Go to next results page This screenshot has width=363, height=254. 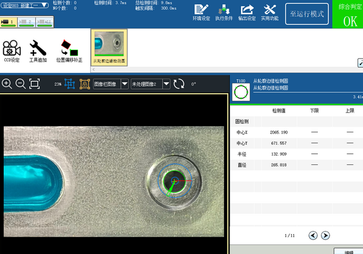pyautogui.click(x=325, y=235)
